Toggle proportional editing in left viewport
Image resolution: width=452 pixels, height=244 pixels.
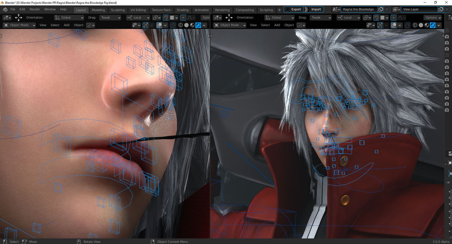183,17
